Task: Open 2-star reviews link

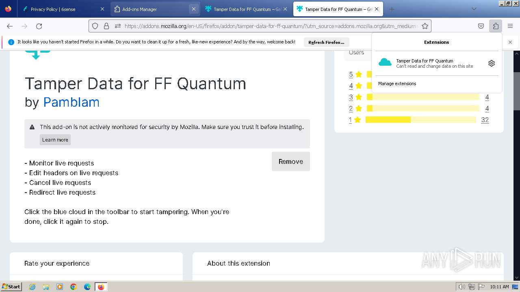Action: (351, 108)
